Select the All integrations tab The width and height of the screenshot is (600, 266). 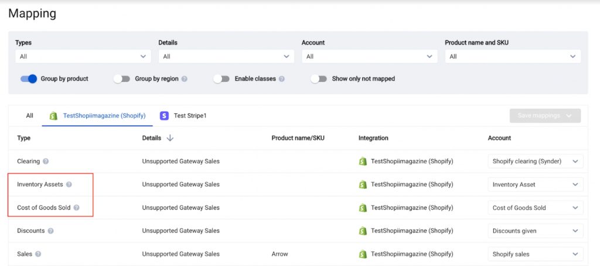coord(29,116)
